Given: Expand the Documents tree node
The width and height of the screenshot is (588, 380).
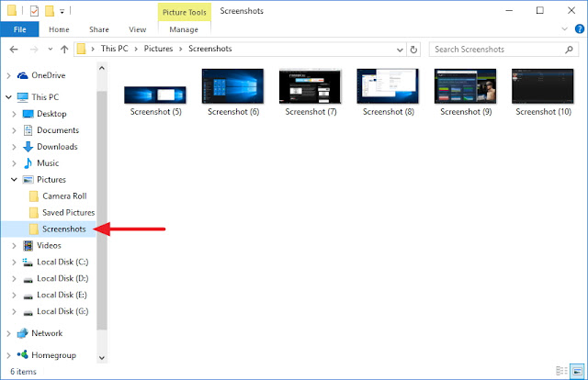Looking at the screenshot, I should click(x=15, y=130).
